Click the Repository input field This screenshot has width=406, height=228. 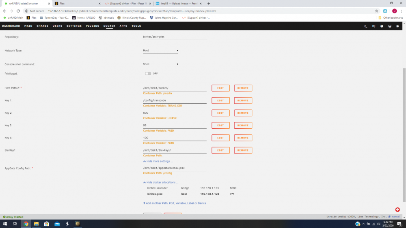tap(175, 37)
